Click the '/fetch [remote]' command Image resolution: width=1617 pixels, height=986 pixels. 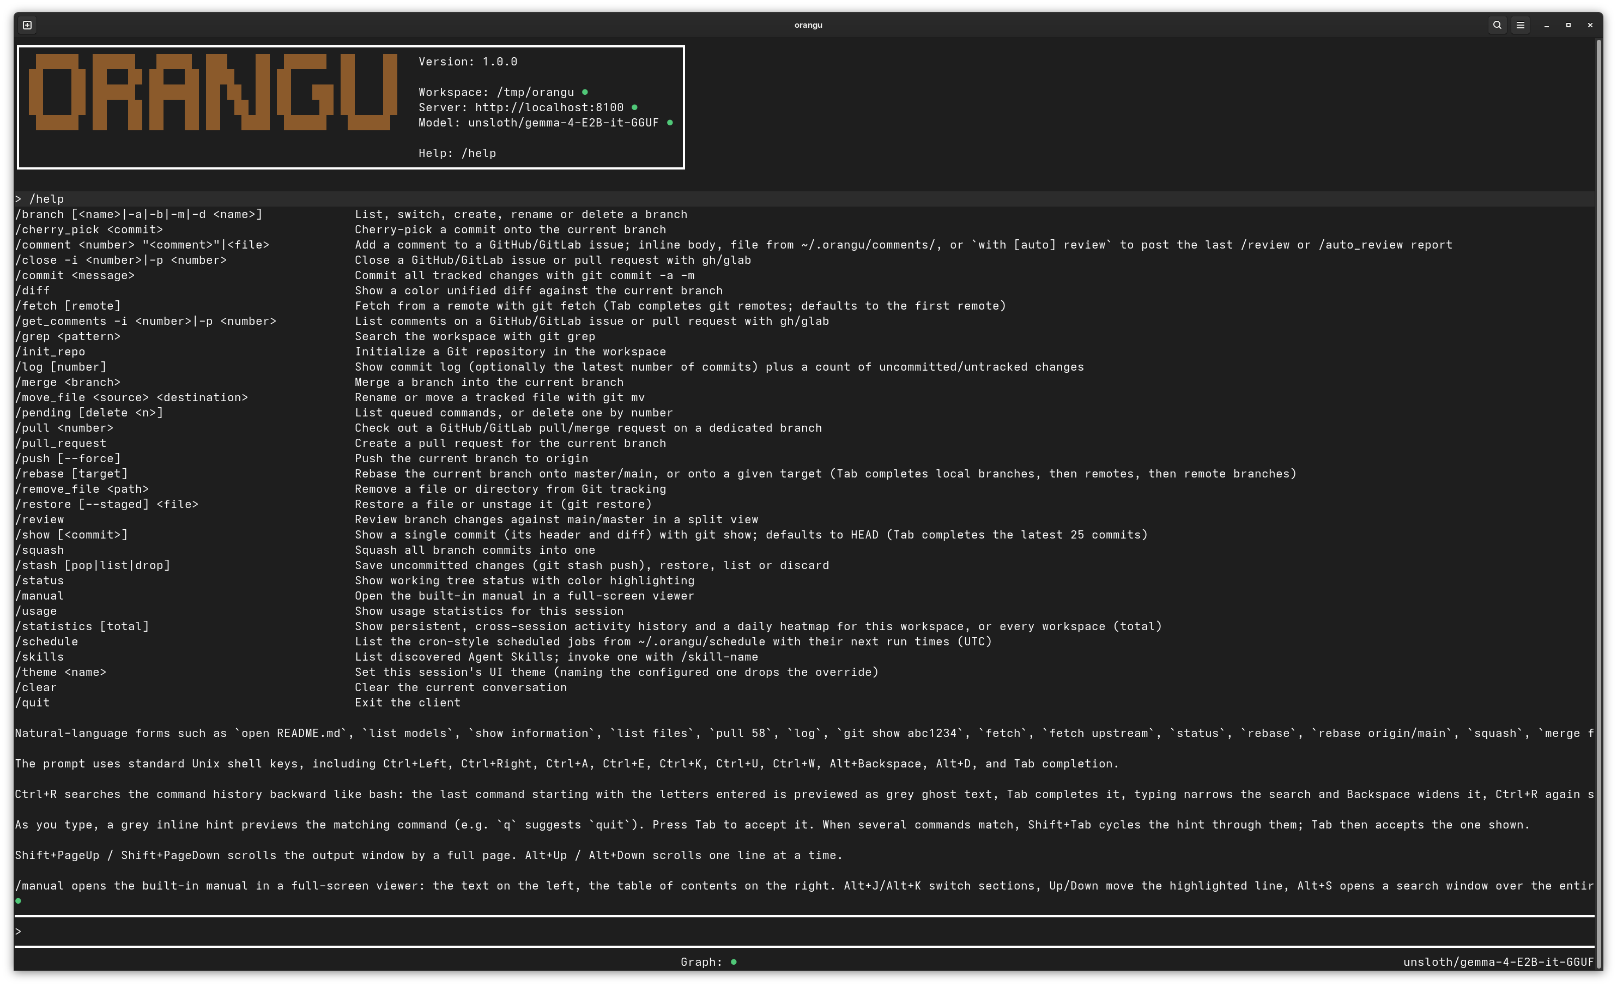68,306
